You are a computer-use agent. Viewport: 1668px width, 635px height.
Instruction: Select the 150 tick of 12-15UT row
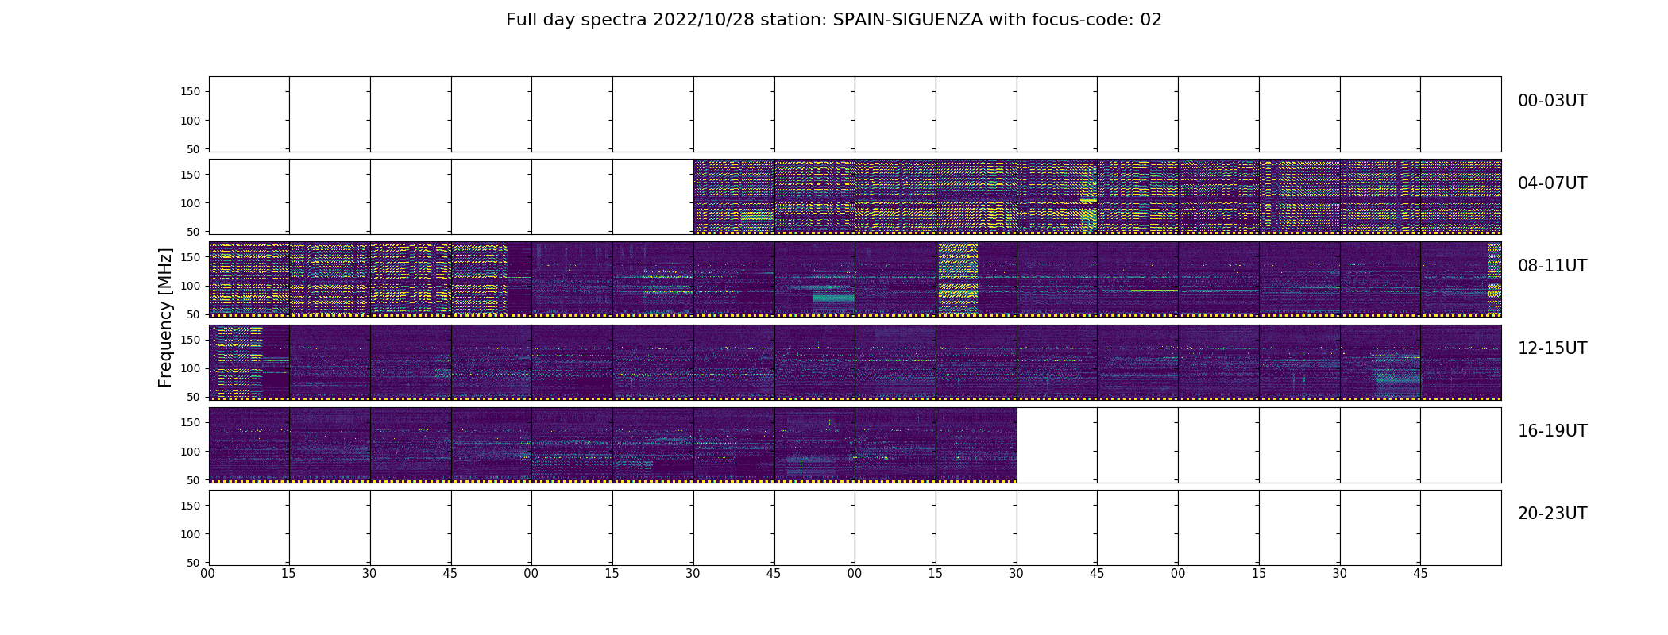[191, 340]
